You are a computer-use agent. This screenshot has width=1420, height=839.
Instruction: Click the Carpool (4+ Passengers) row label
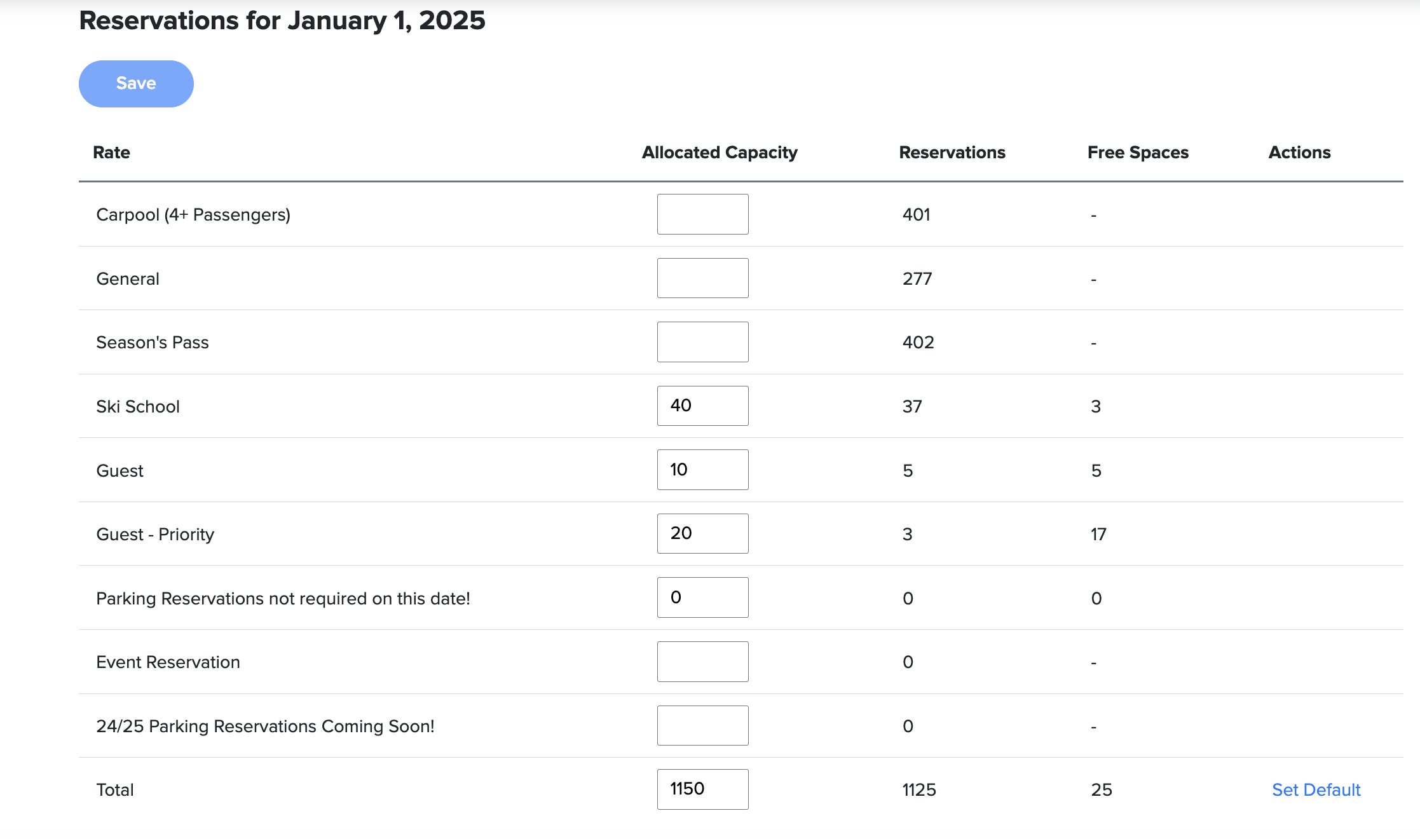[193, 214]
